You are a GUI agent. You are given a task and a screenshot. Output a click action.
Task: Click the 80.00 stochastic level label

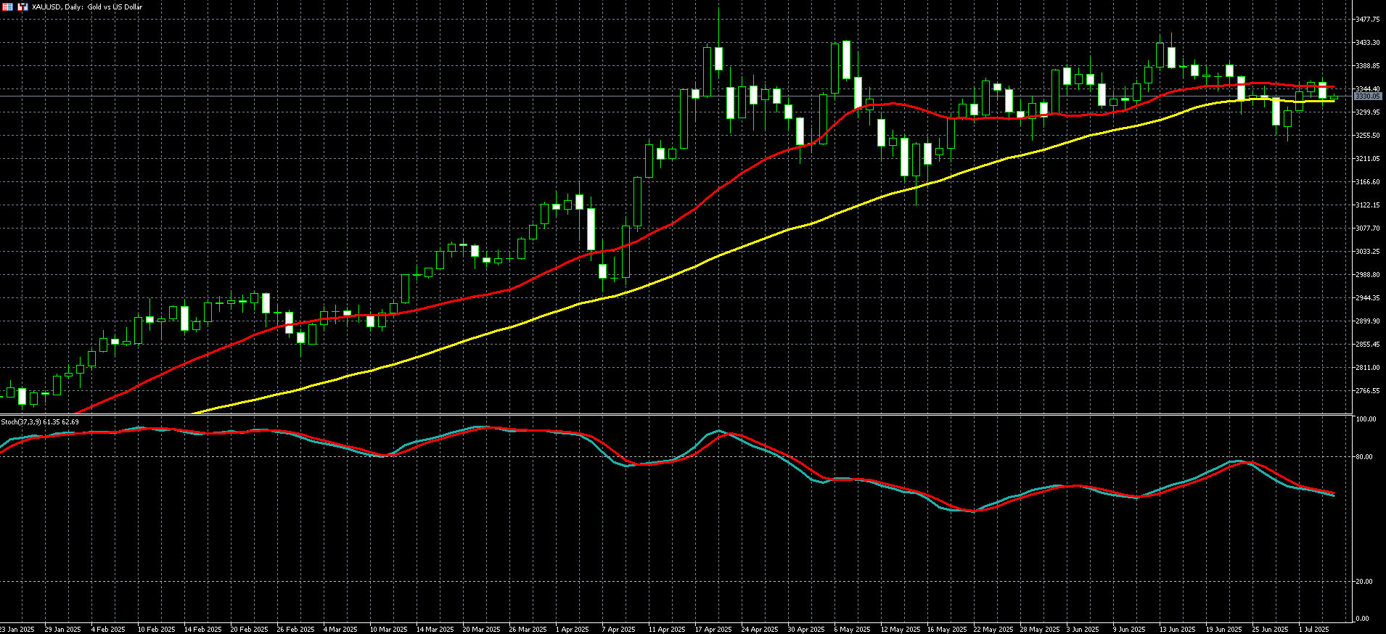(1365, 457)
